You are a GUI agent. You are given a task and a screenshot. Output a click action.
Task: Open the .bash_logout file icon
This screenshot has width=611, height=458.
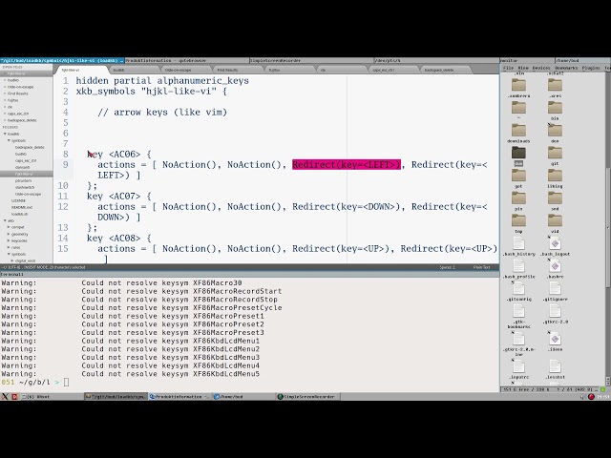point(555,243)
